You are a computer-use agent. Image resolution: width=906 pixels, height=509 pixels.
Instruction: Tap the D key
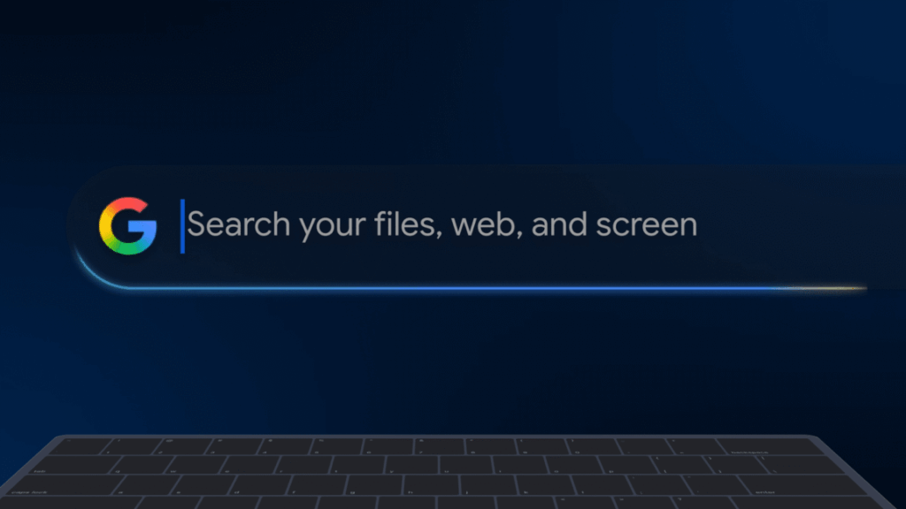262,485
